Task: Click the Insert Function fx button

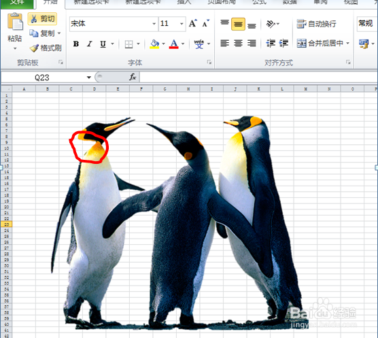Action: tap(133, 77)
